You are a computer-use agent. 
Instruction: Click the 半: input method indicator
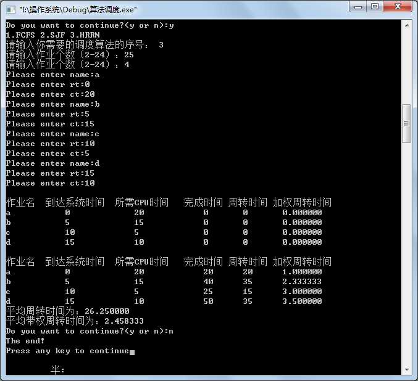pyautogui.click(x=57, y=370)
